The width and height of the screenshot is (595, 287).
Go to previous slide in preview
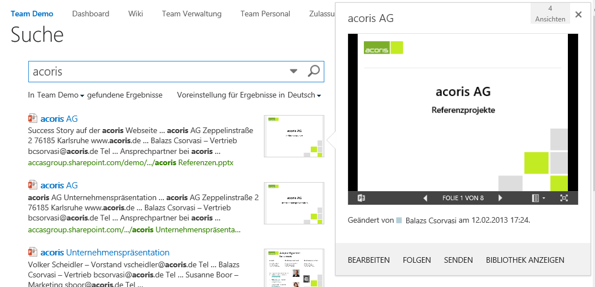[425, 198]
